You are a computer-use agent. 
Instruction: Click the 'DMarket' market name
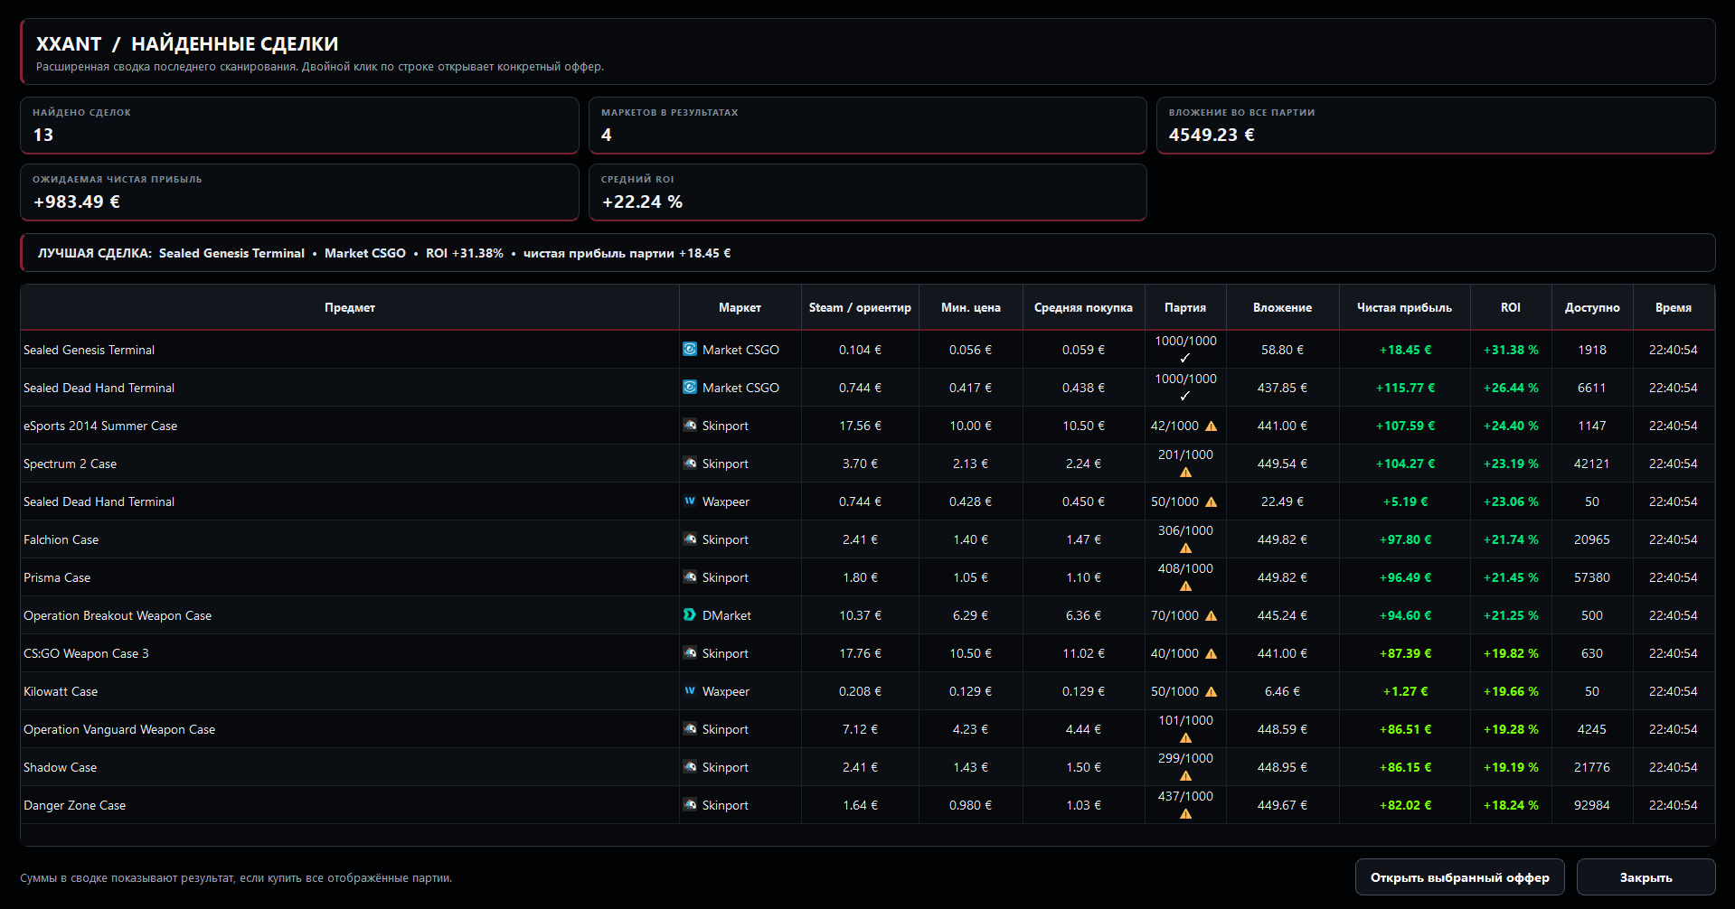(x=727, y=615)
